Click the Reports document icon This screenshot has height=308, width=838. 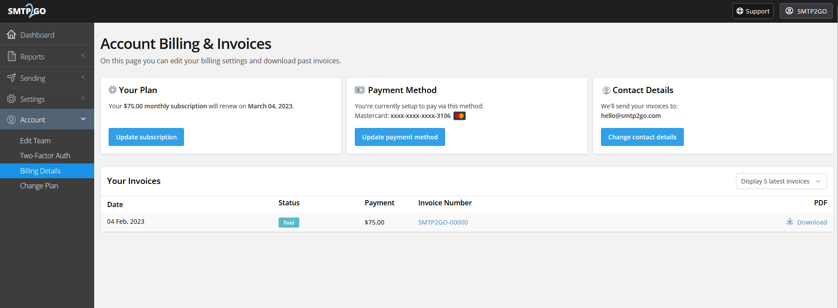pyautogui.click(x=11, y=56)
